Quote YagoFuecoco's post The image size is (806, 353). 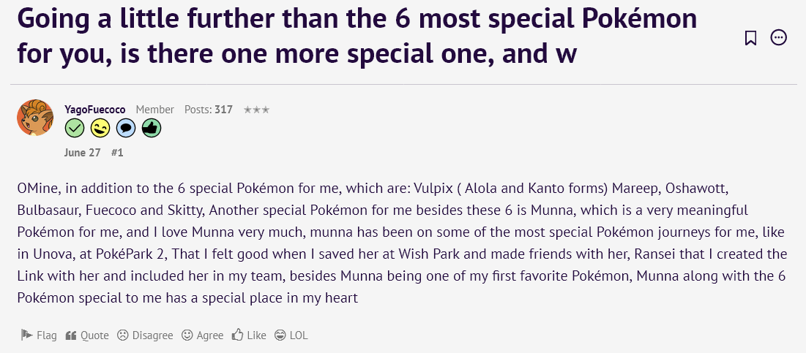(x=87, y=335)
